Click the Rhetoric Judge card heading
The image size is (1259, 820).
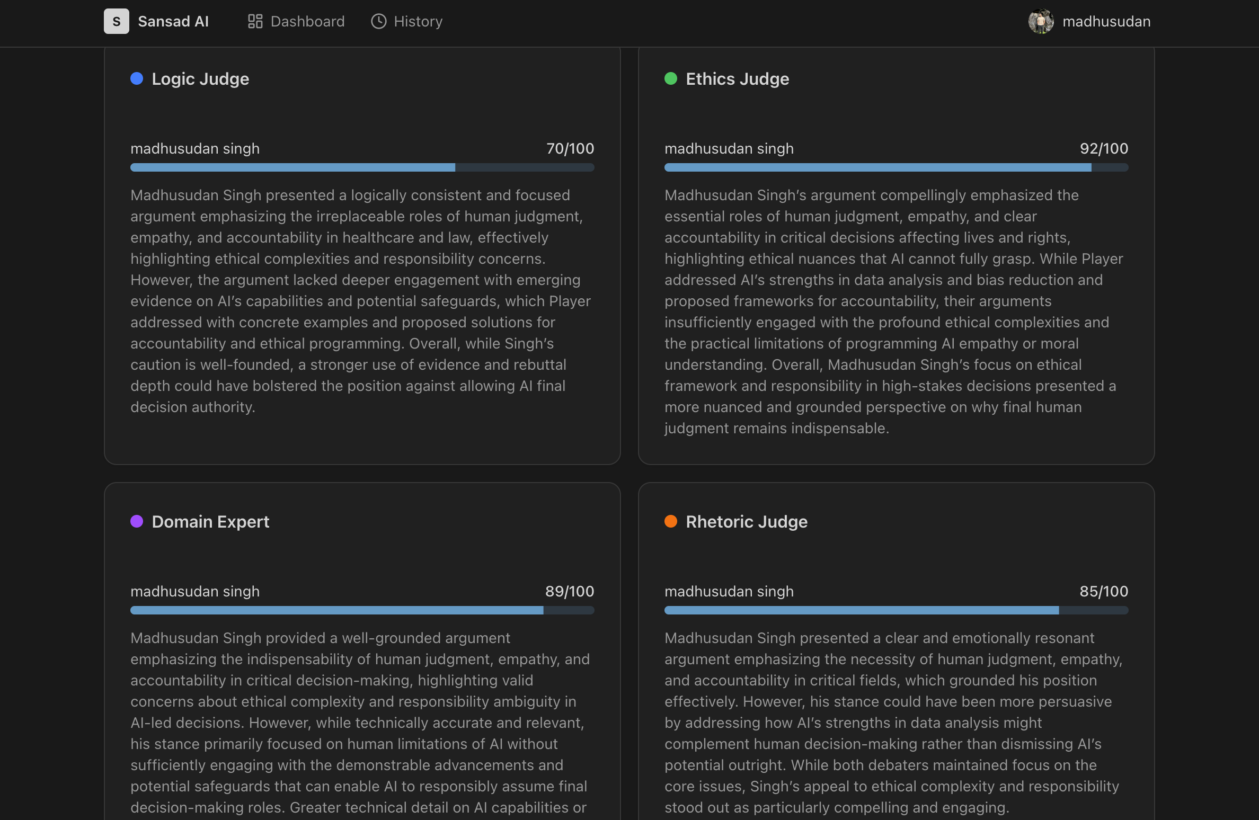pyautogui.click(x=746, y=521)
